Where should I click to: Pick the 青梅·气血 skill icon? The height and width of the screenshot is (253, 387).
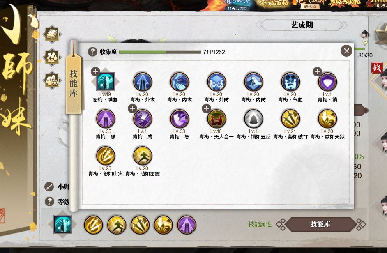290,82
